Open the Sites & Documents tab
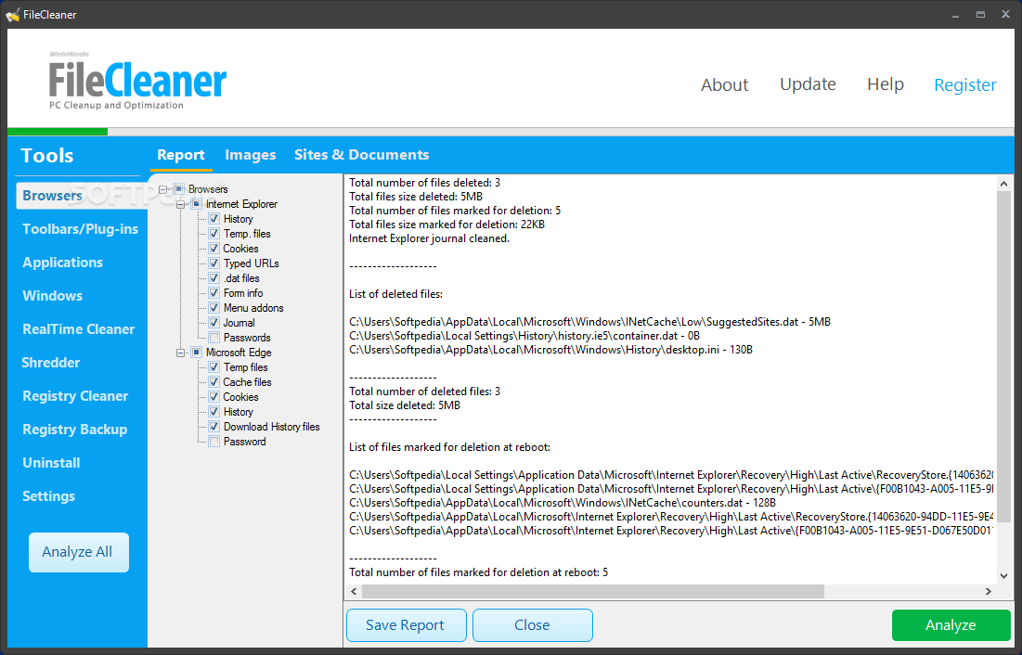The height and width of the screenshot is (655, 1022). (x=362, y=155)
